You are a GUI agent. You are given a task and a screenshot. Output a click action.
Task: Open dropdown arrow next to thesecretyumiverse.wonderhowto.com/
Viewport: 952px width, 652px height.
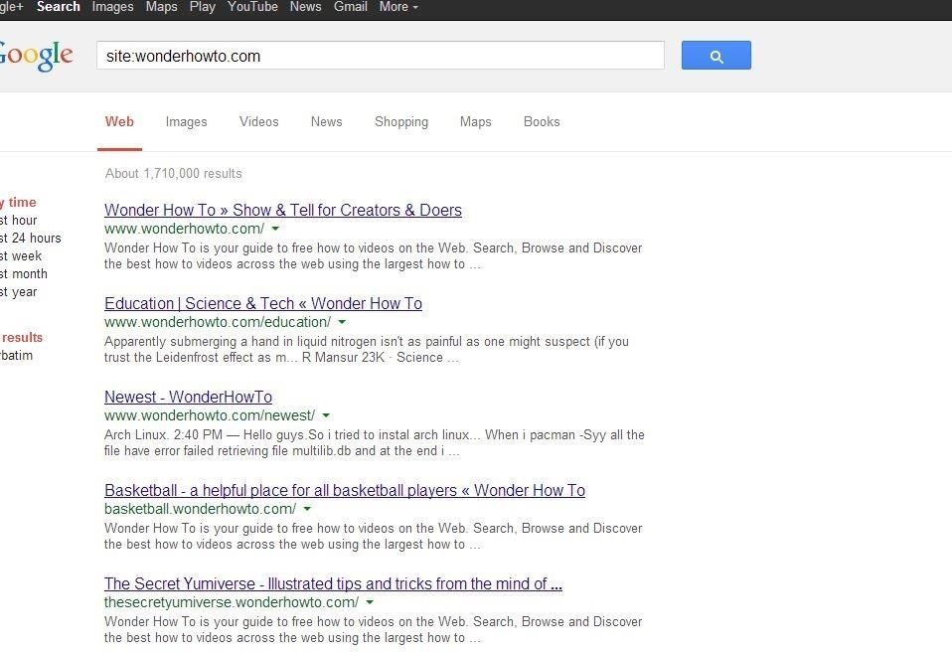pyautogui.click(x=370, y=603)
